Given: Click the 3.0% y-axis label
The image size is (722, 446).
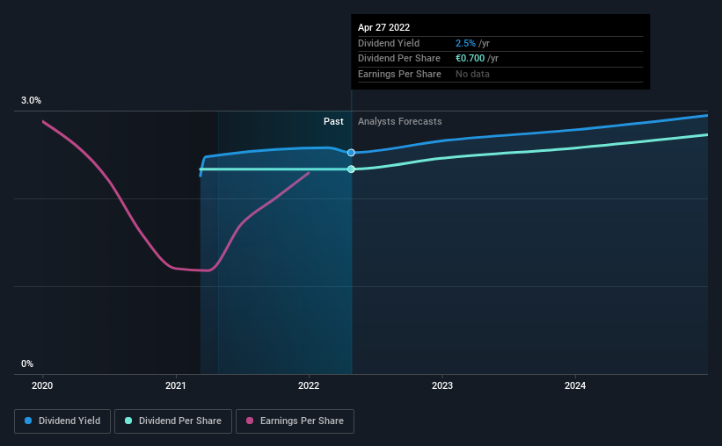Looking at the screenshot, I should click(31, 100).
